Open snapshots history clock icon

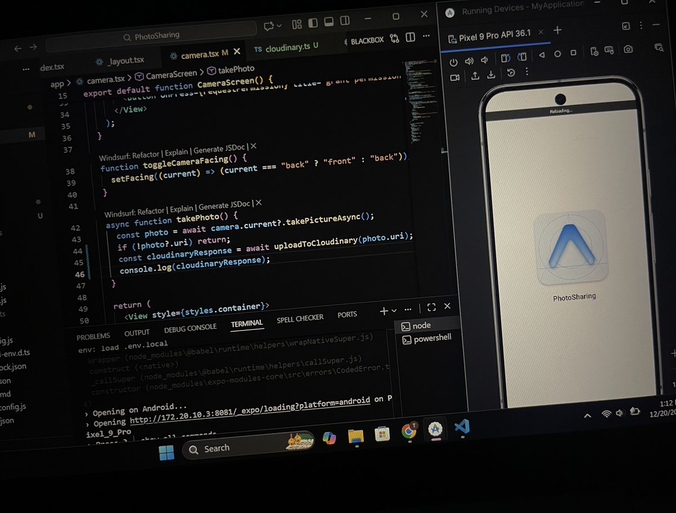(x=510, y=73)
